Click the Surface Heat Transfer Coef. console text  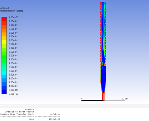coord(17,114)
